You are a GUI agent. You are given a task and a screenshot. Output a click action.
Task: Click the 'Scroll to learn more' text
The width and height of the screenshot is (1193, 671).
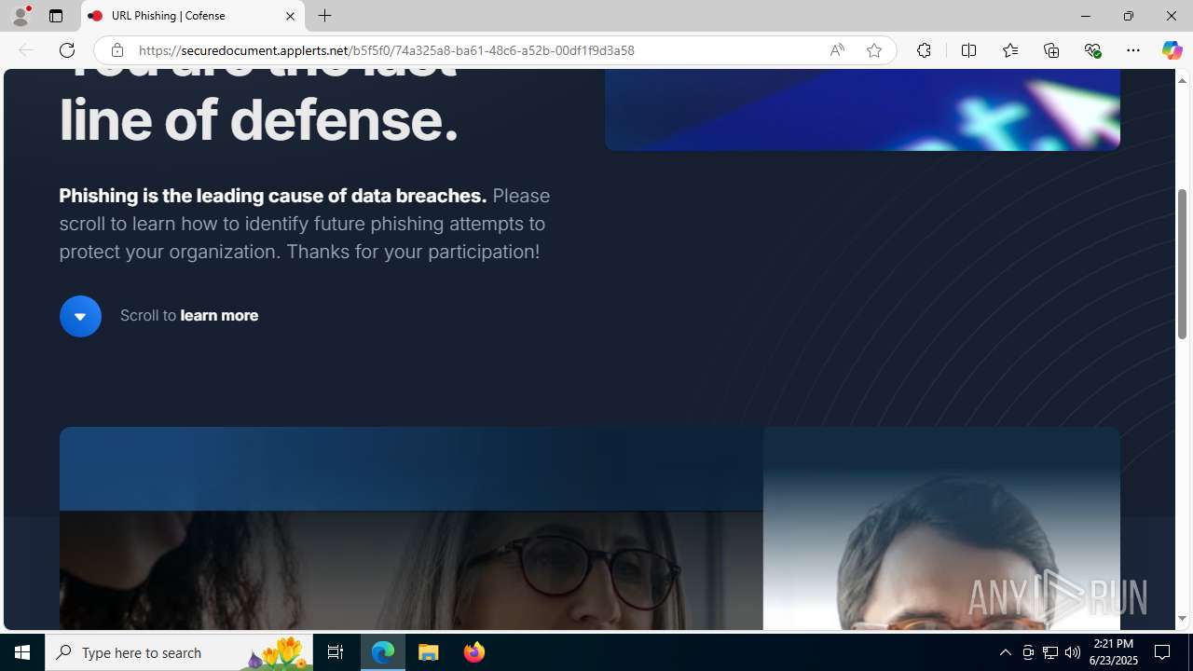tap(189, 315)
